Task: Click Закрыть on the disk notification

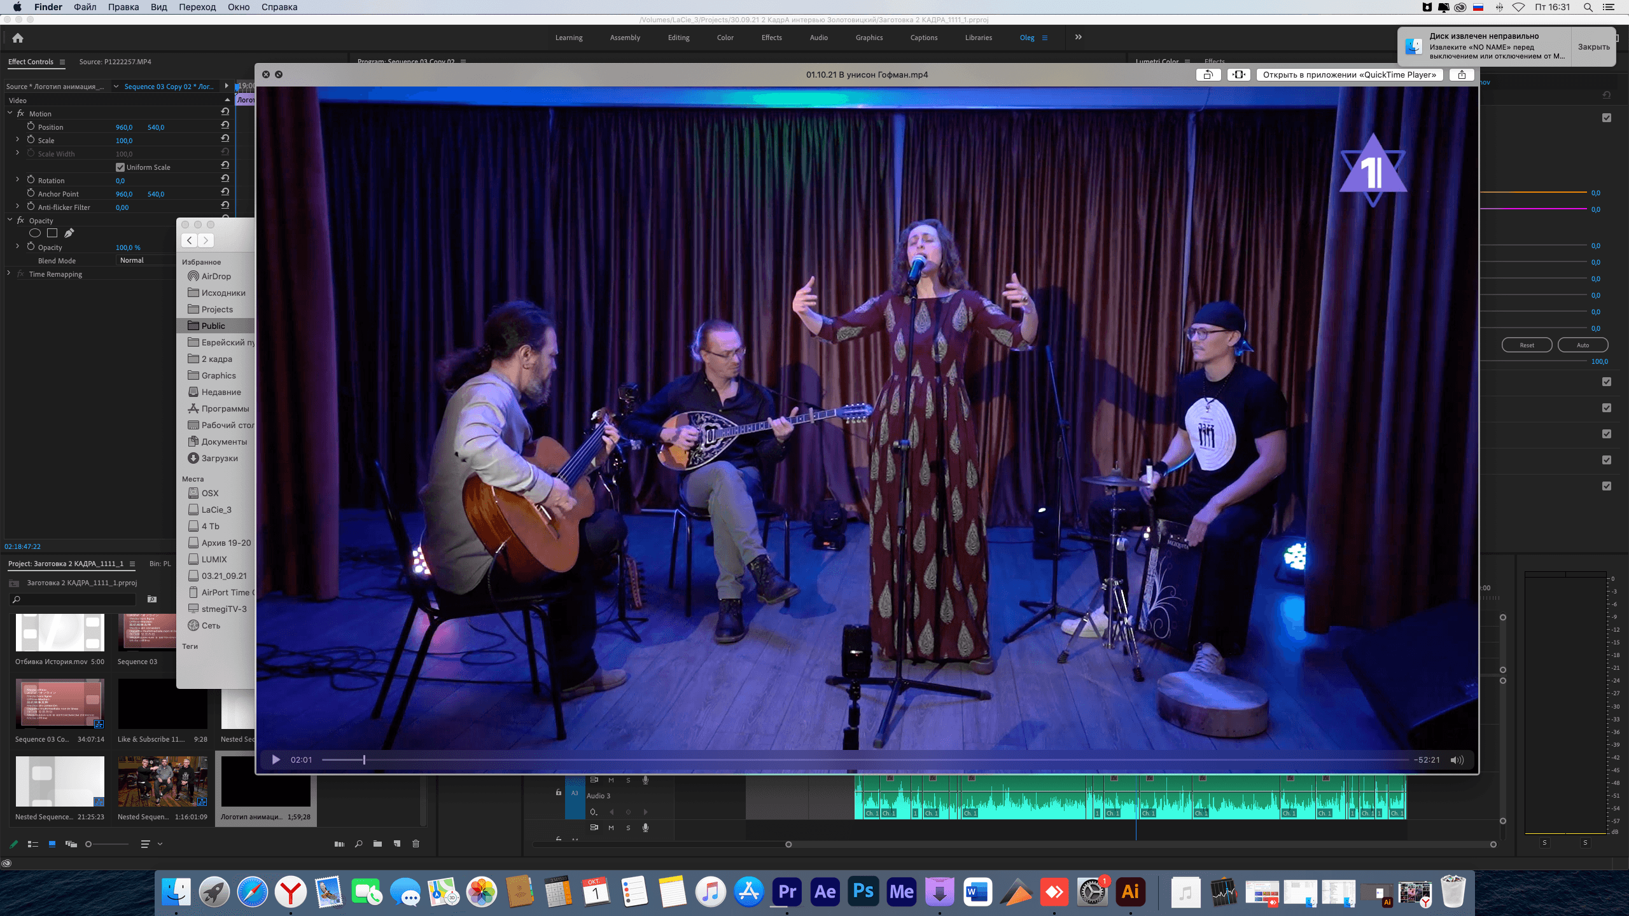Action: coord(1593,46)
